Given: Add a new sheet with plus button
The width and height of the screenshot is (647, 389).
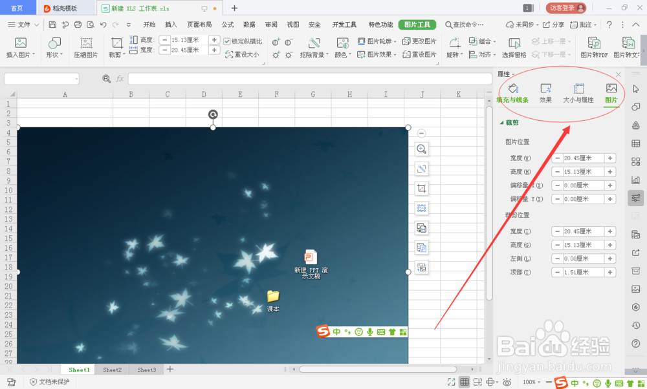Looking at the screenshot, I should [x=170, y=369].
